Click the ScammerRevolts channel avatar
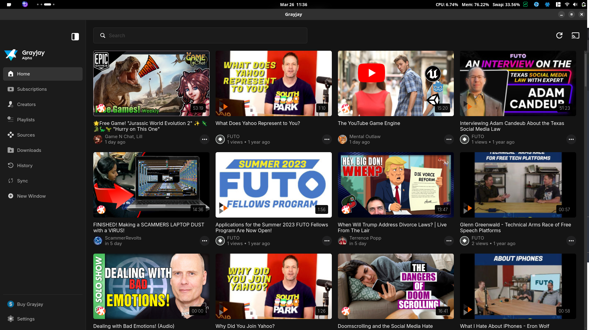The width and height of the screenshot is (589, 330). tap(98, 241)
